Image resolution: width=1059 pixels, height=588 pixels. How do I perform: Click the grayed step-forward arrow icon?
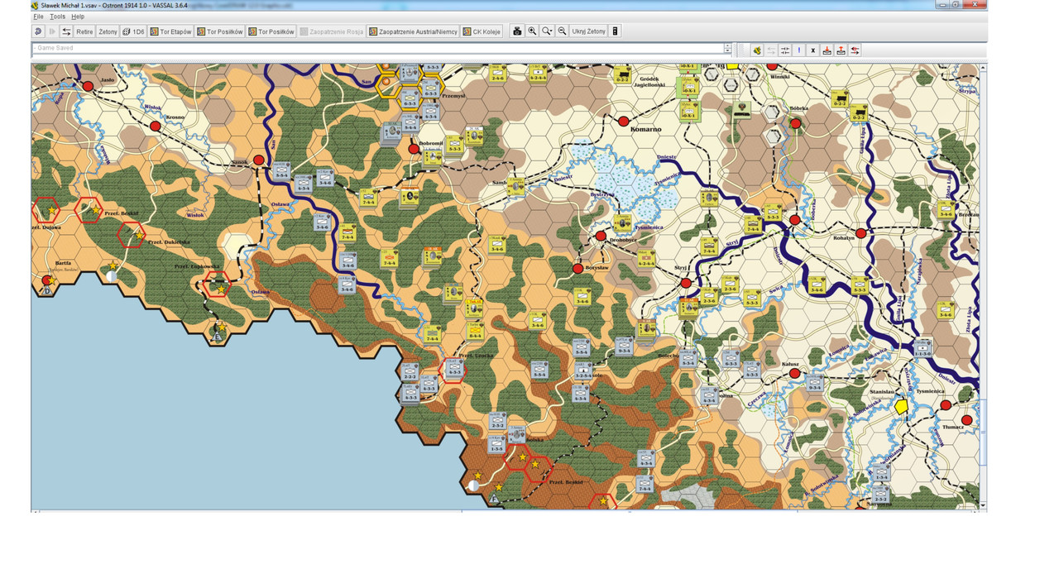tap(52, 31)
